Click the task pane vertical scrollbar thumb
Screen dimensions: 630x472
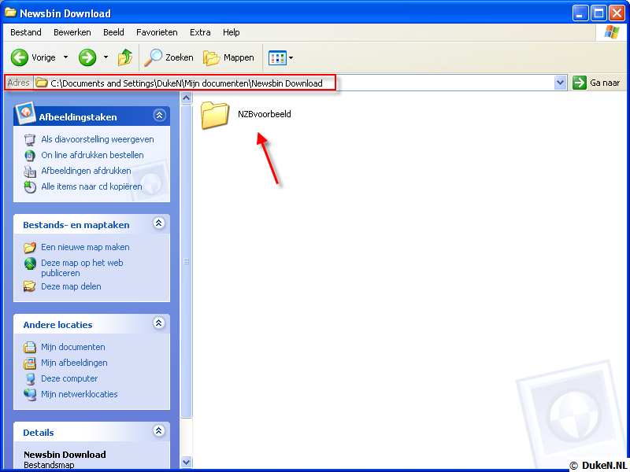coord(186,261)
